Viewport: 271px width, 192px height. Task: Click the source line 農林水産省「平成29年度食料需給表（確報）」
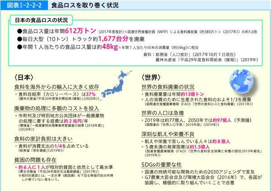(207, 60)
